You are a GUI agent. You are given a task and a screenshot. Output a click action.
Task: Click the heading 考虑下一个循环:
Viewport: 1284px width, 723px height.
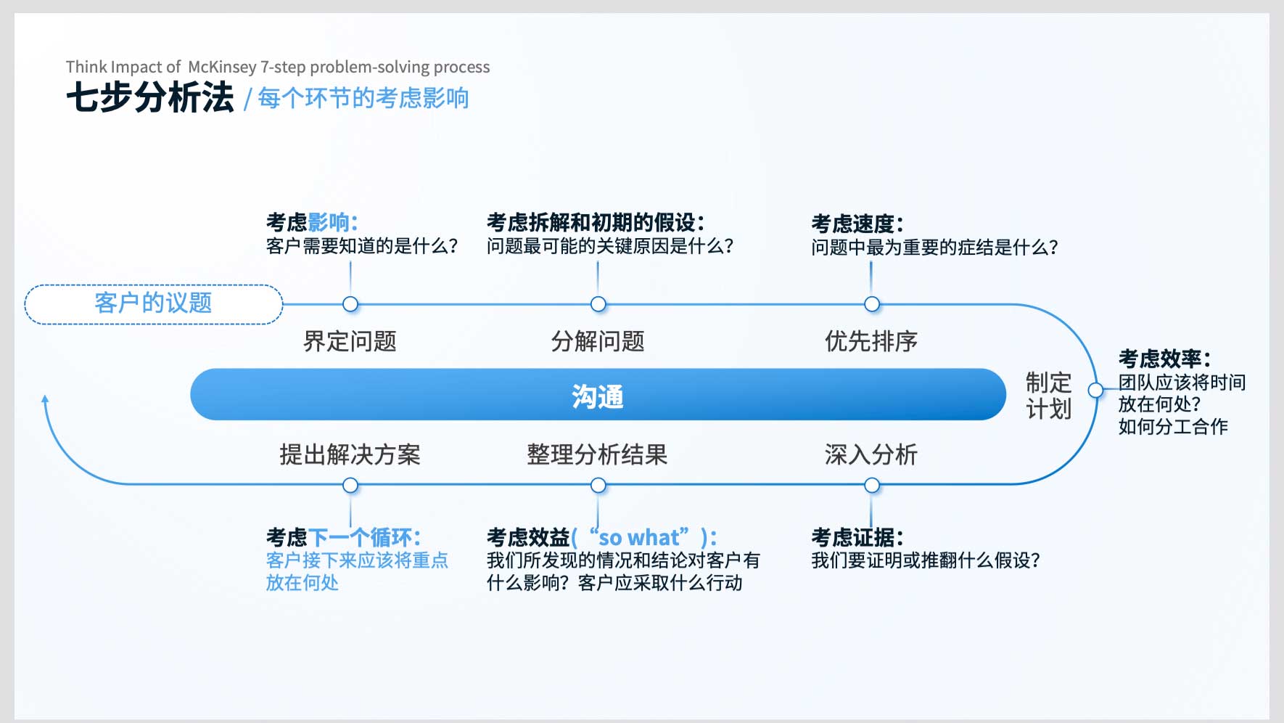pyautogui.click(x=343, y=537)
